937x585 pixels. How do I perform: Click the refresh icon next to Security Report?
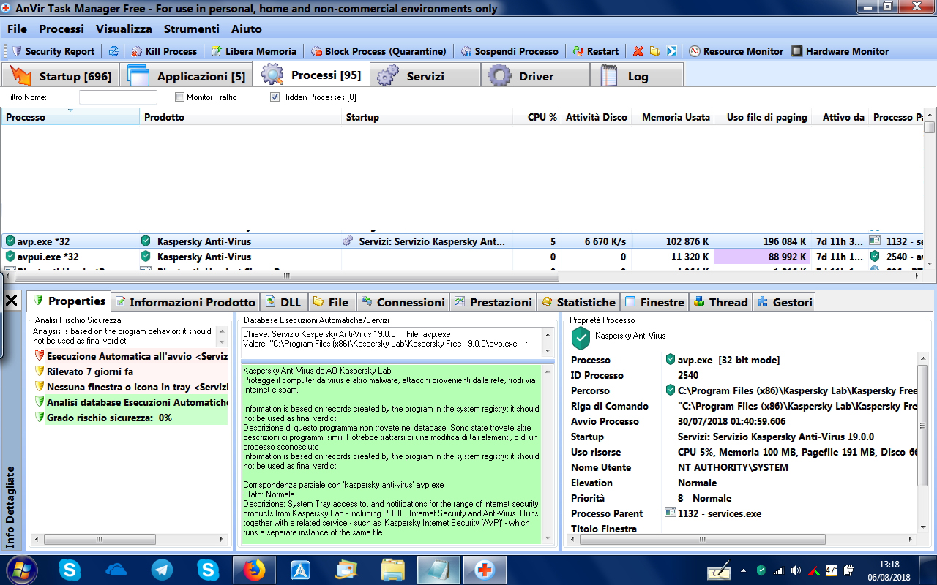(x=113, y=51)
